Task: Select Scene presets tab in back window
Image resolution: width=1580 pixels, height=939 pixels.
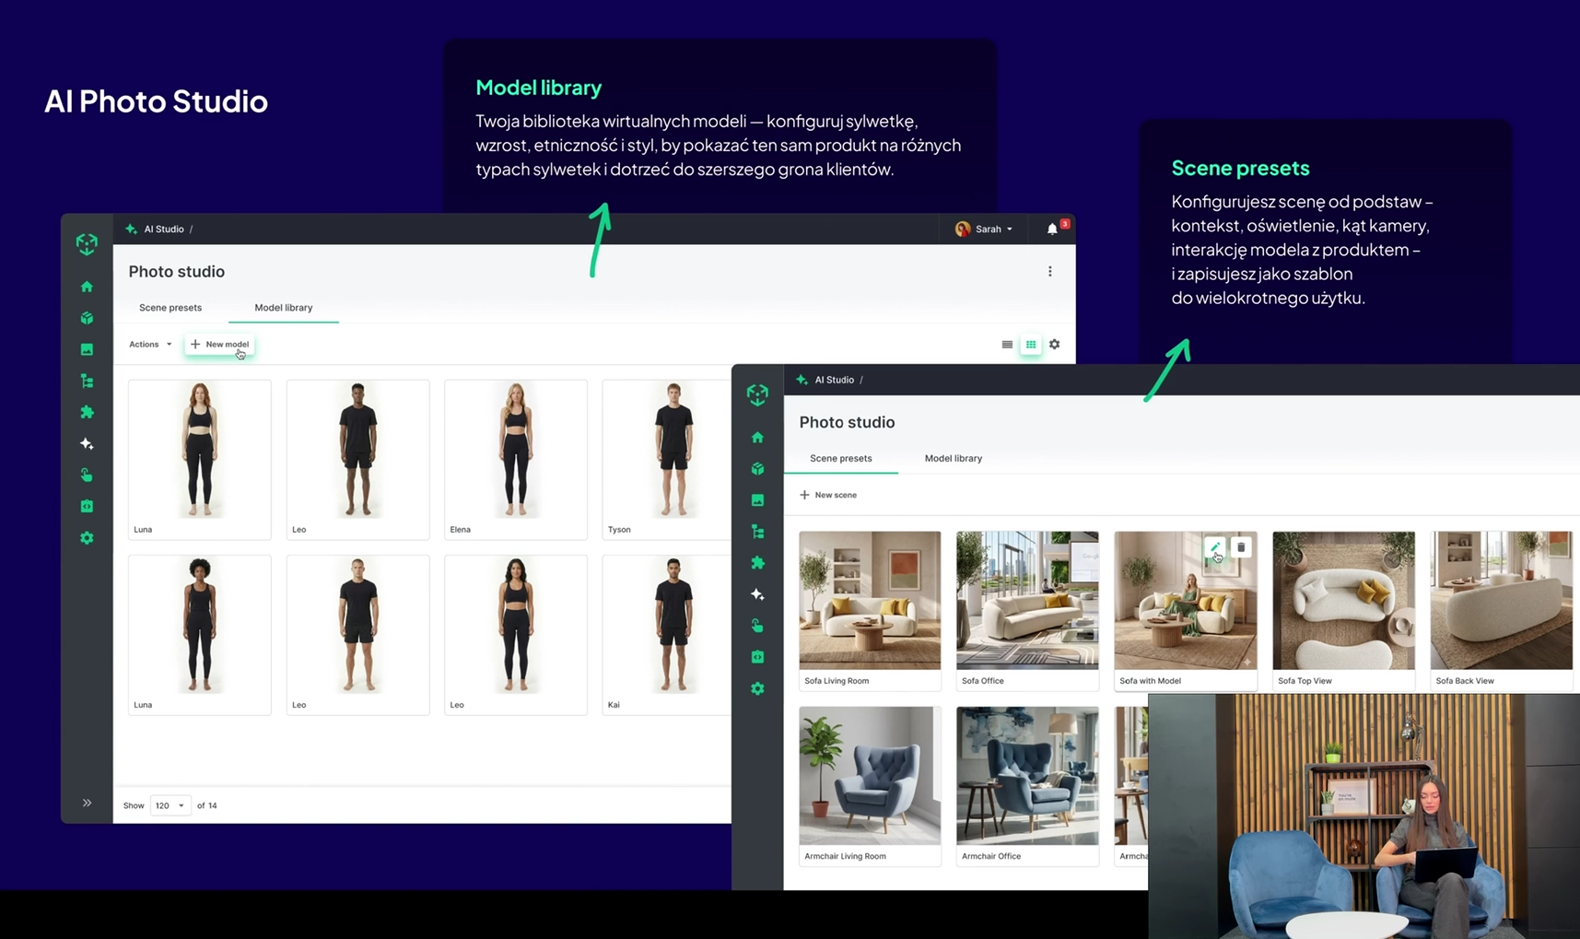Action: click(170, 308)
